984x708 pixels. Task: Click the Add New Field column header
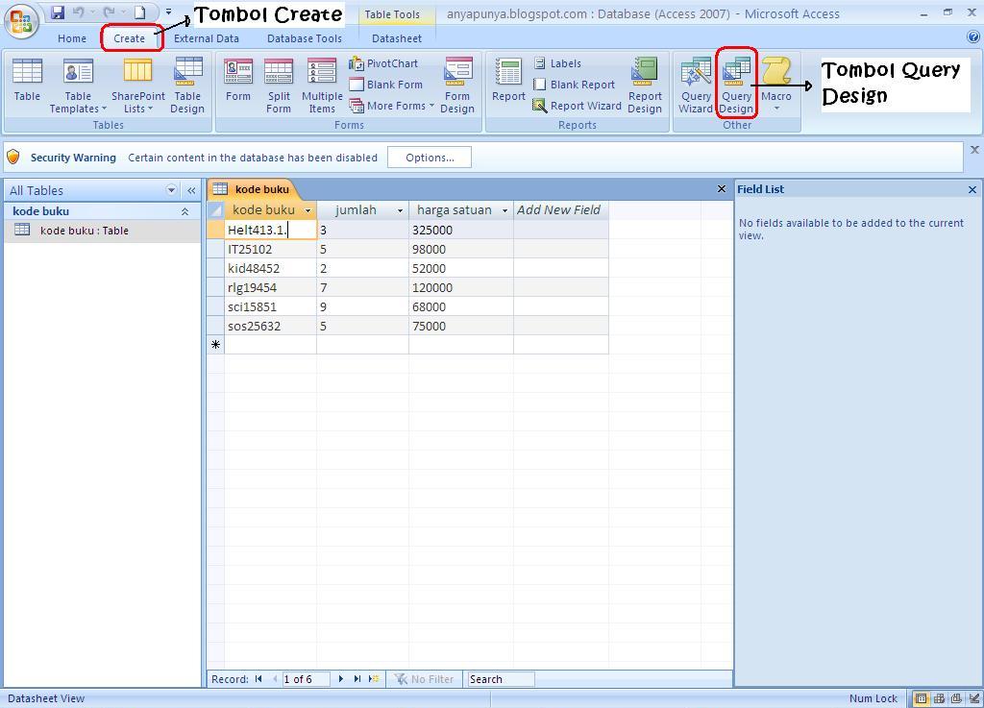pos(560,210)
